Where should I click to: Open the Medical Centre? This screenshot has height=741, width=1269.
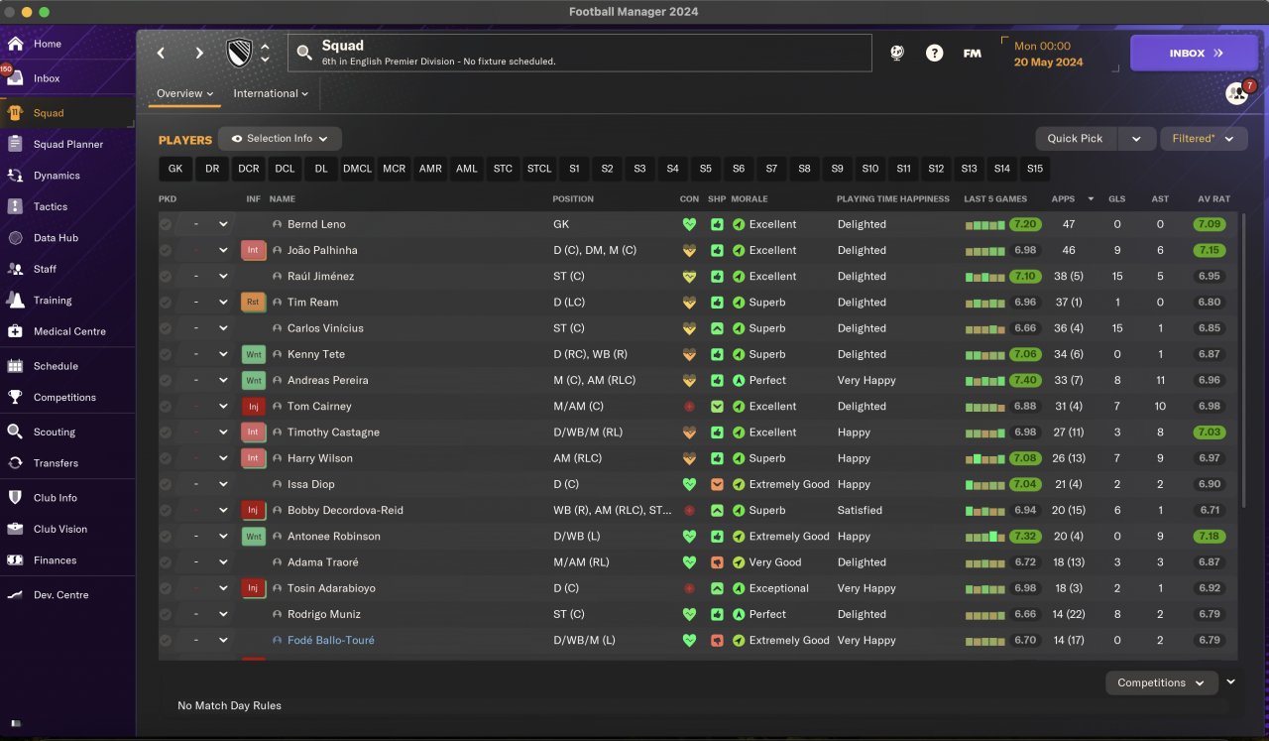tap(67, 331)
